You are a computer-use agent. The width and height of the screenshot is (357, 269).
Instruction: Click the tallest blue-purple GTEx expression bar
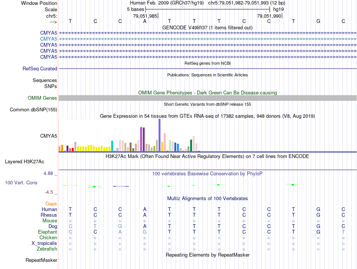coord(160,135)
